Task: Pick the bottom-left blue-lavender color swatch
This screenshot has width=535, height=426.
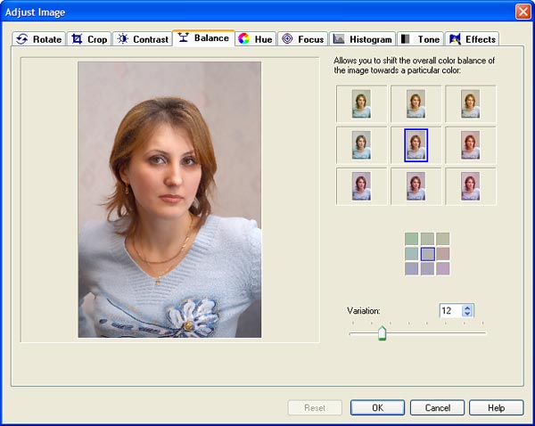Action: point(411,269)
